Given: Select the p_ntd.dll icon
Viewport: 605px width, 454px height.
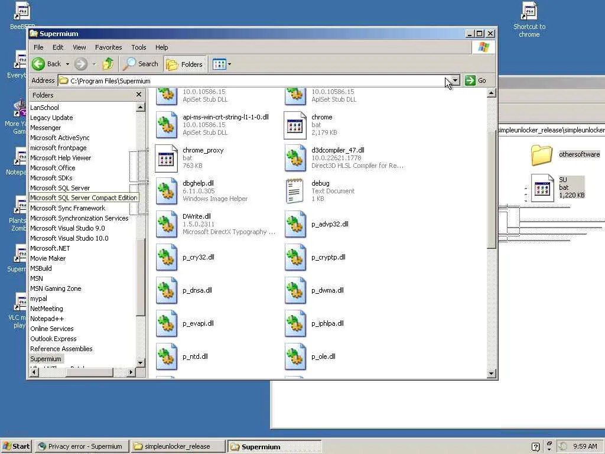Looking at the screenshot, I should point(166,358).
